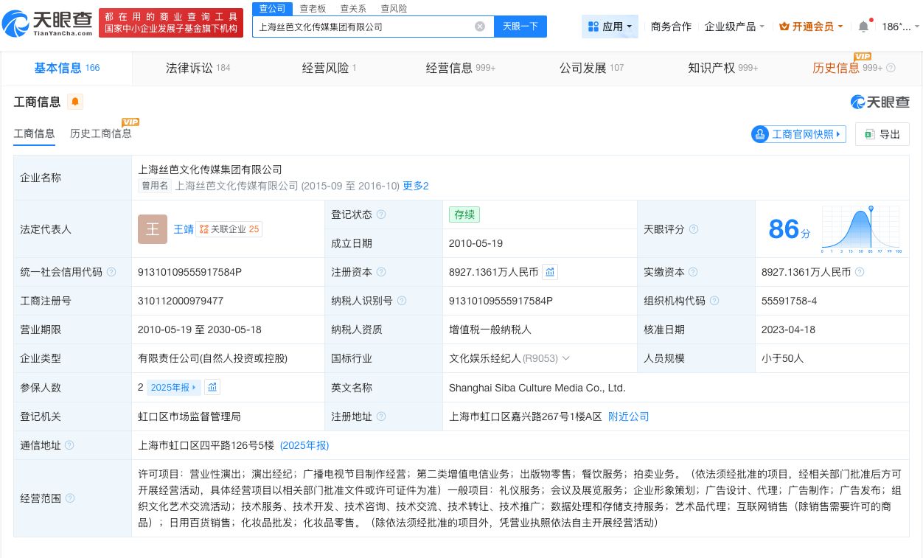Open the notification bell icon
The image size is (923, 558).
pos(863,26)
